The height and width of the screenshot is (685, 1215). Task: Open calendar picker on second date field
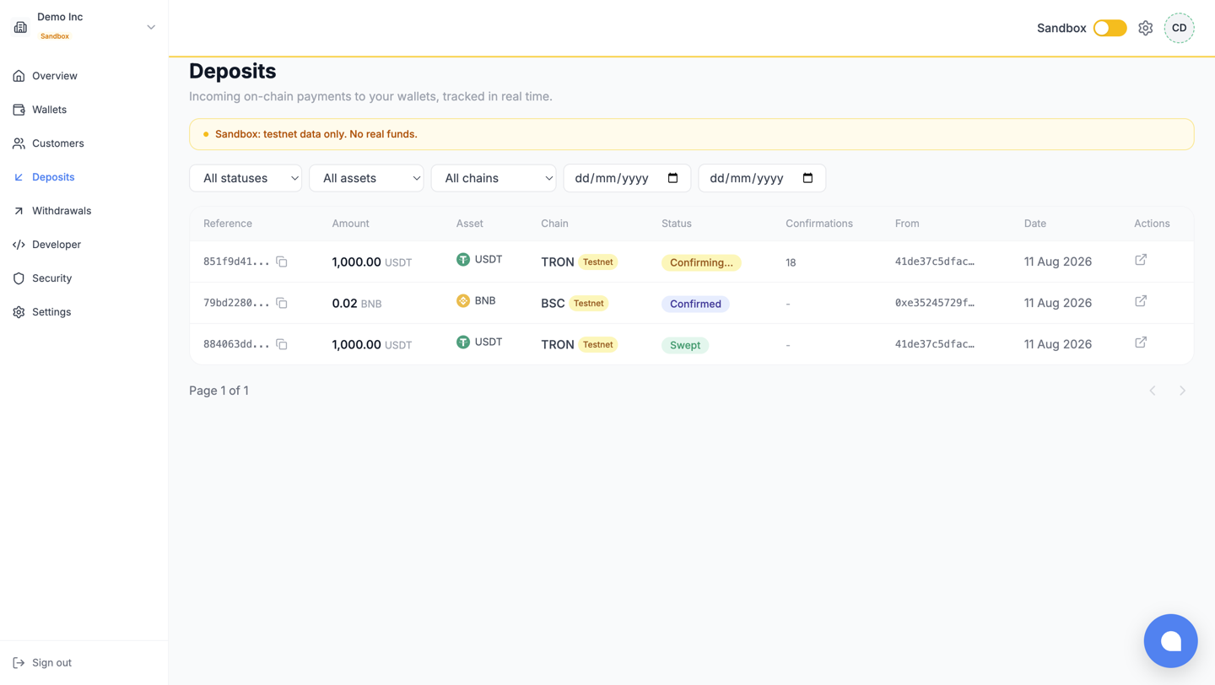click(x=807, y=178)
